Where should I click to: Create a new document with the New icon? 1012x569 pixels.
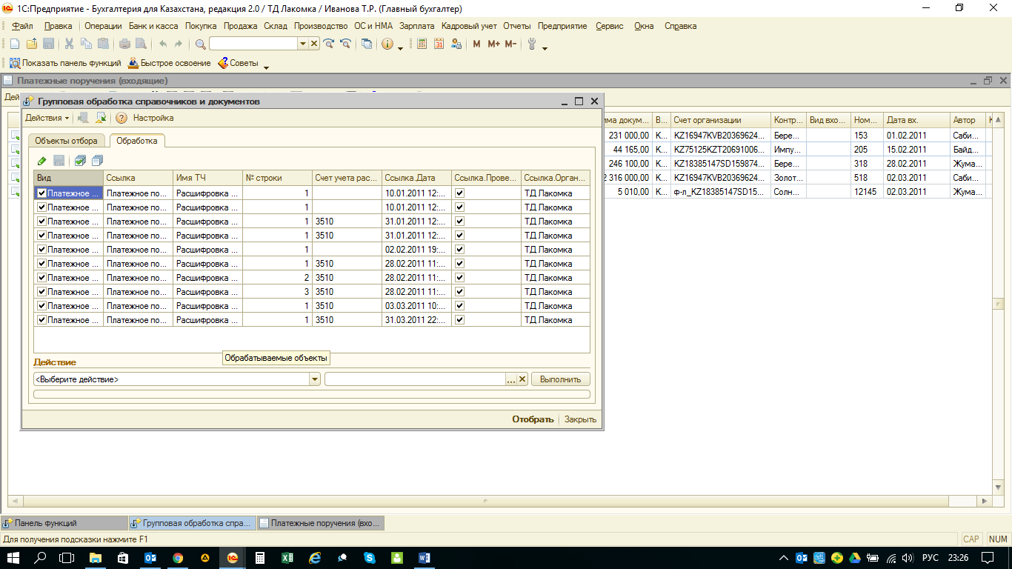(14, 44)
